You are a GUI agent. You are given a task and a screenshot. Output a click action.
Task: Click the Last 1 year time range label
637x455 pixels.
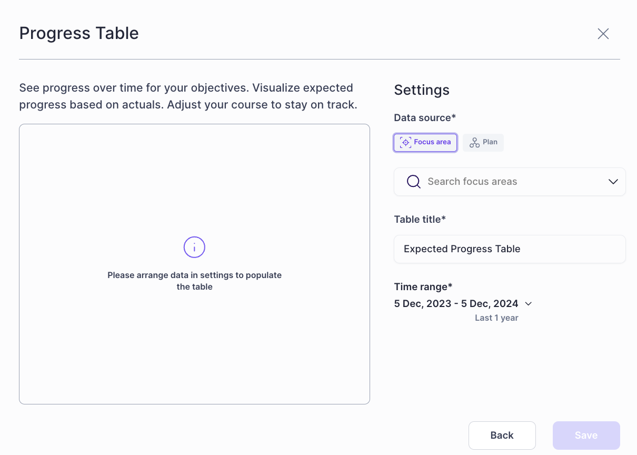(496, 318)
